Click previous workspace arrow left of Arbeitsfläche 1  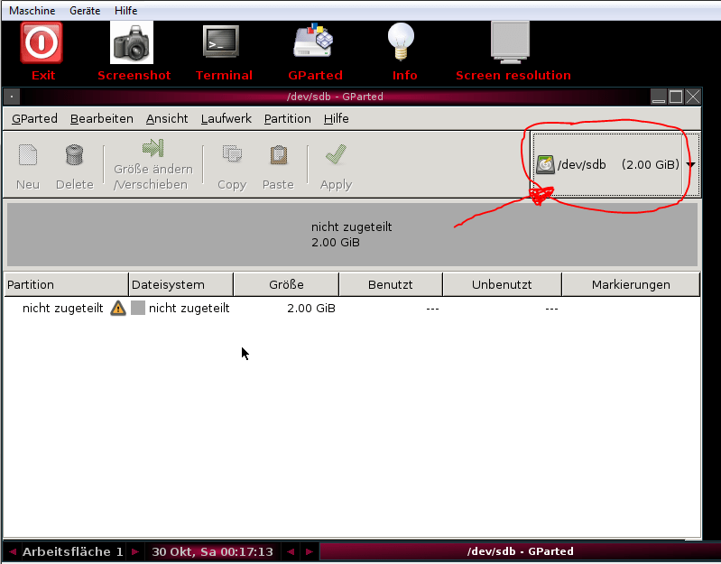coord(13,551)
